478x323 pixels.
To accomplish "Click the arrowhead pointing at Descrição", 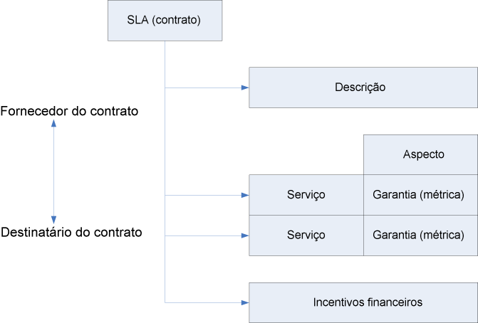I will 244,88.
